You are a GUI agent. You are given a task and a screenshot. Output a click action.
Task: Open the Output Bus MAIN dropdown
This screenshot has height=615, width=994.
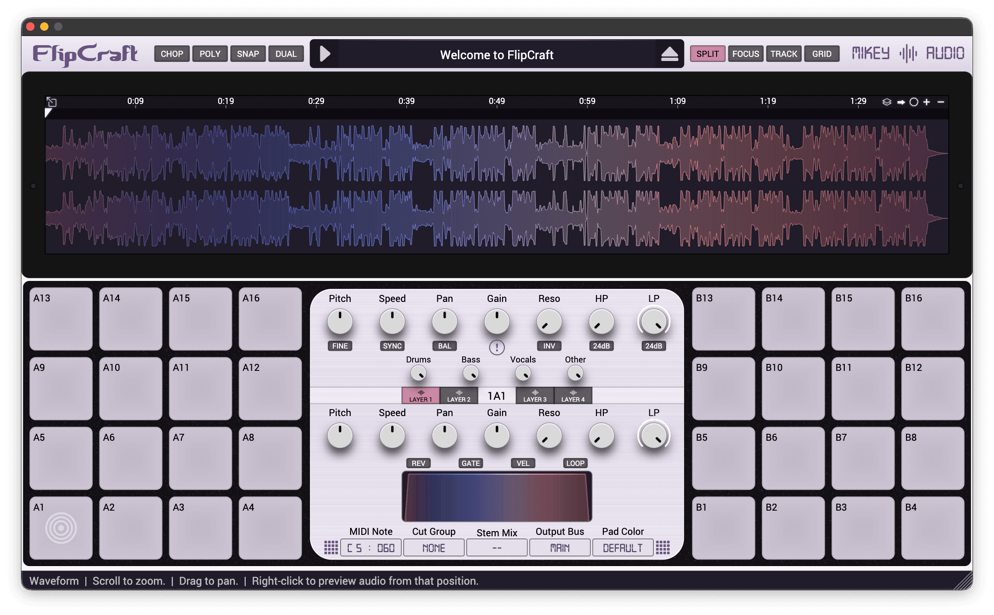[x=559, y=548]
